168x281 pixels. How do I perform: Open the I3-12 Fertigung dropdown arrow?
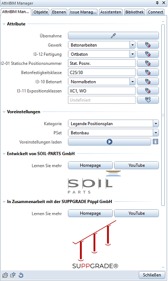[133, 54]
